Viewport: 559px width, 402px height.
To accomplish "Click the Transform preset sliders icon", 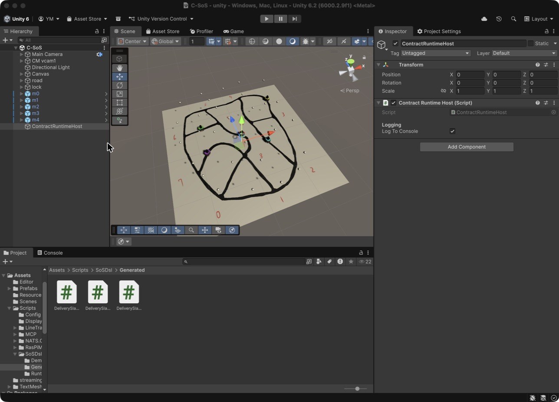I will click(x=546, y=65).
